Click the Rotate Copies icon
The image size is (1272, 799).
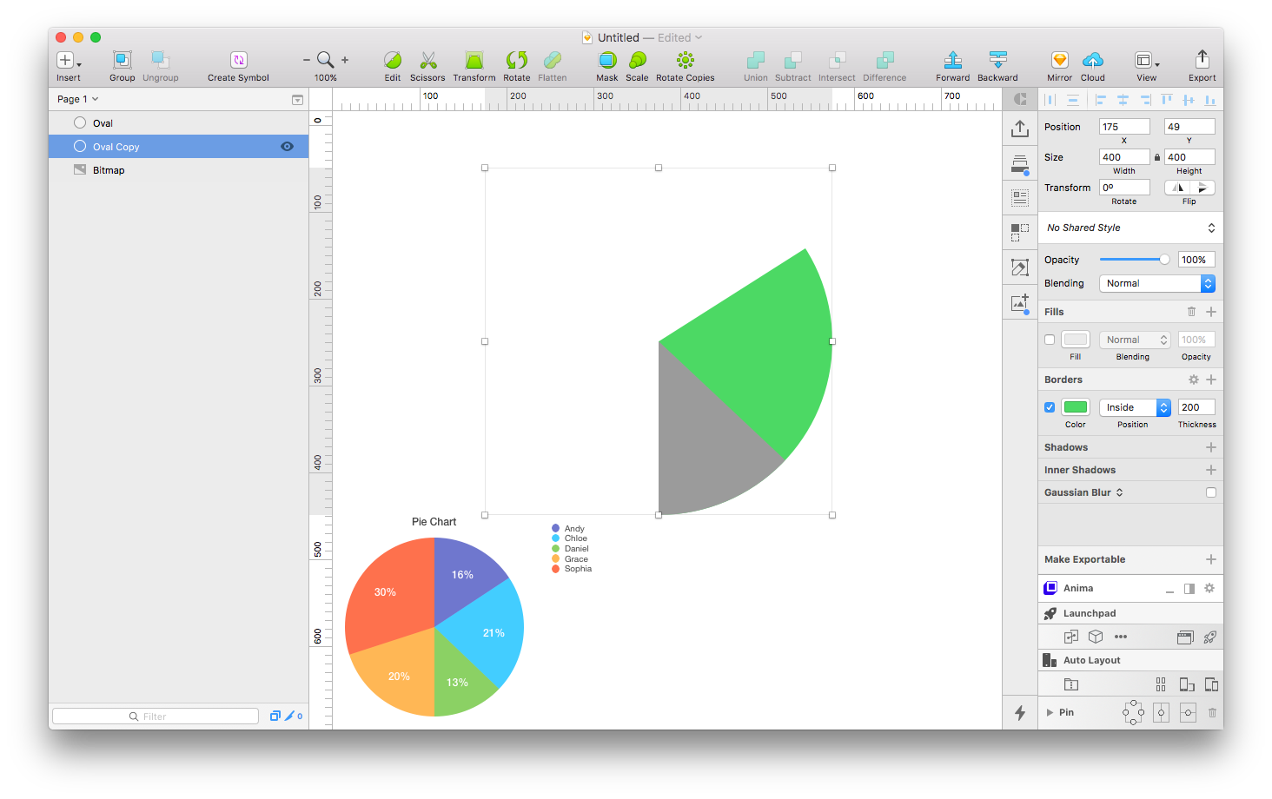coord(685,60)
